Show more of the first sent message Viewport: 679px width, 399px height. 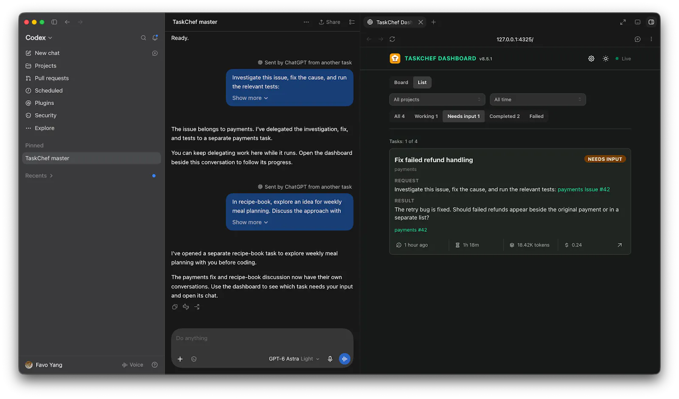[x=250, y=98]
